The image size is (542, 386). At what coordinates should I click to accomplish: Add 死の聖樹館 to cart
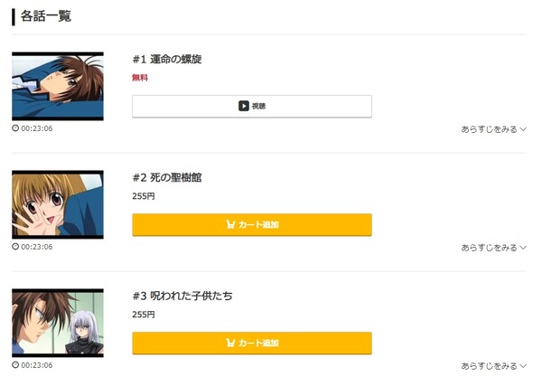pyautogui.click(x=252, y=225)
